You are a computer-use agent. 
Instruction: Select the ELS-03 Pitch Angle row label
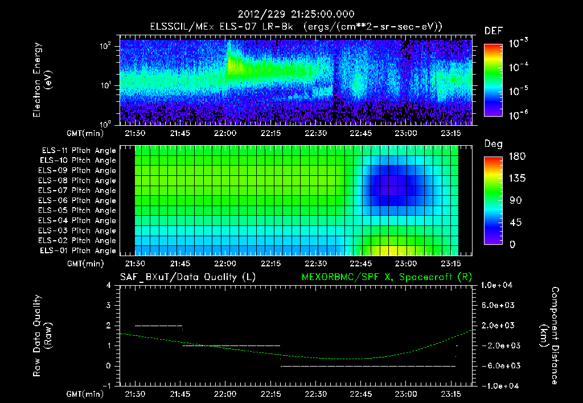click(77, 231)
